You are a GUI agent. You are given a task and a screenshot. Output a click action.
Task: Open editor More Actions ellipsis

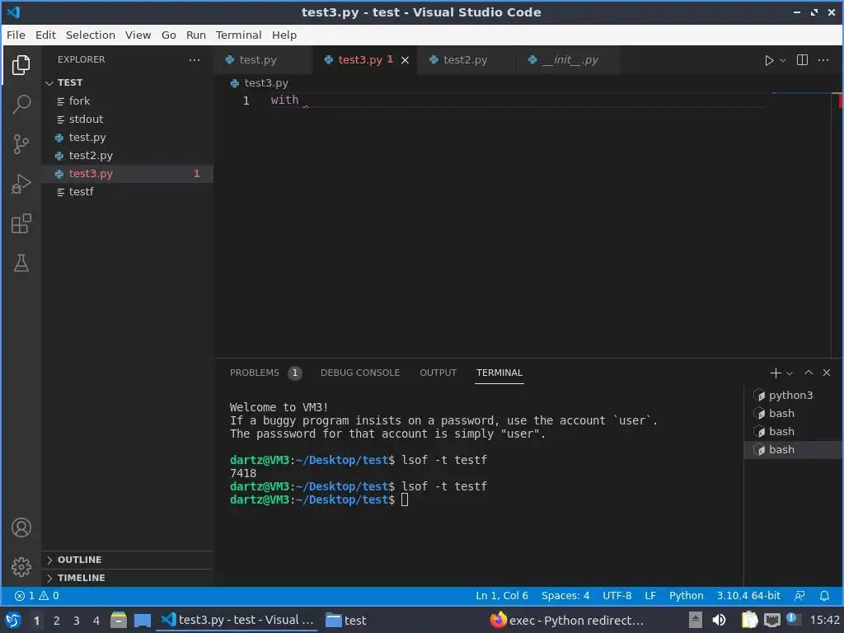823,59
